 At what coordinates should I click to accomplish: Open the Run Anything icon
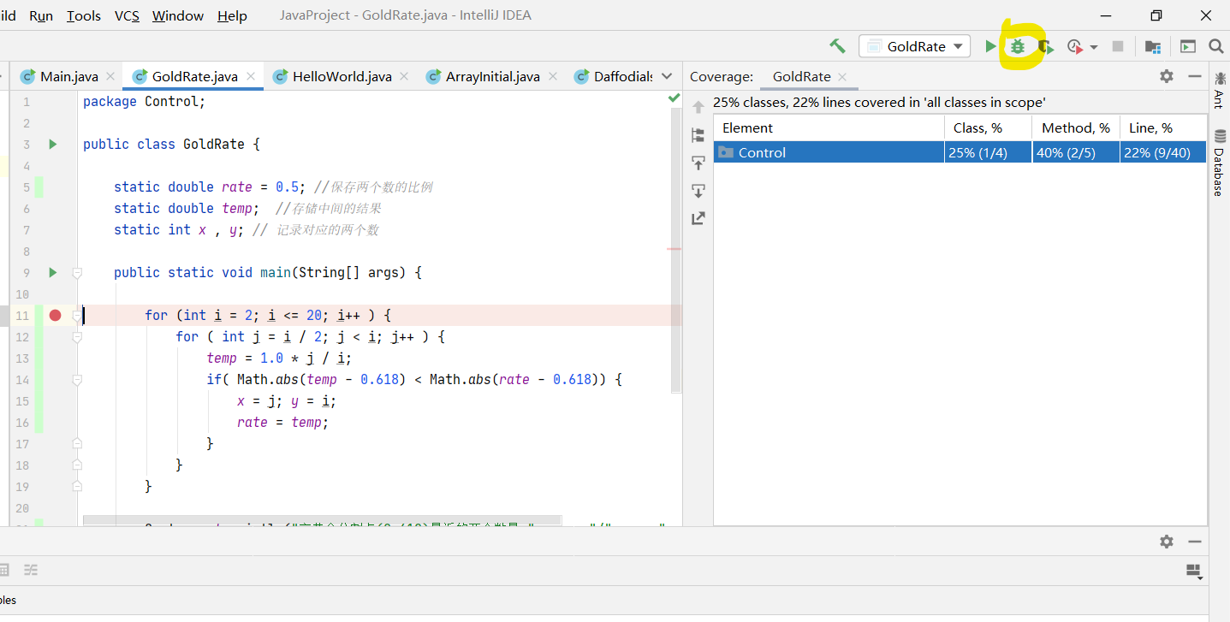coord(1188,47)
